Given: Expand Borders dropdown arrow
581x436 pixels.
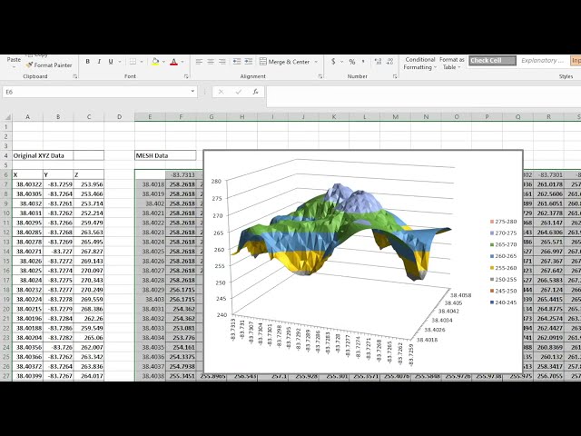Looking at the screenshot, I should click(142, 62).
